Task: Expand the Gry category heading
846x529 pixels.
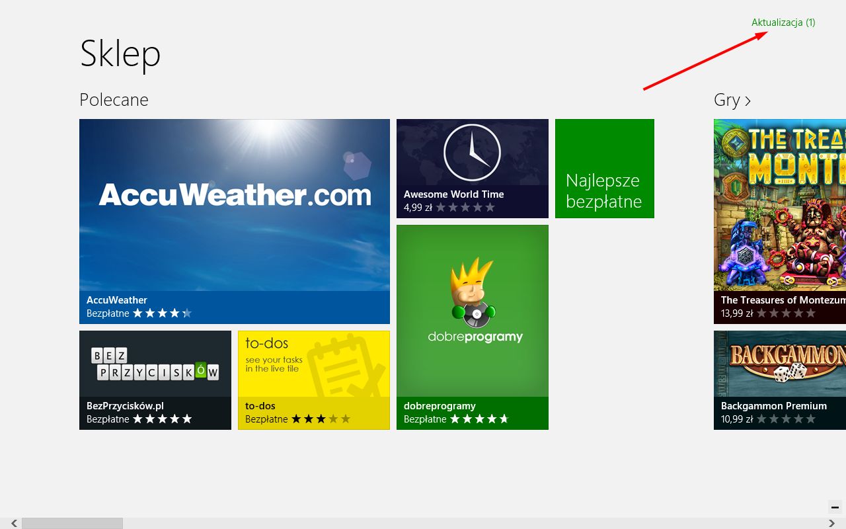Action: coord(732,100)
